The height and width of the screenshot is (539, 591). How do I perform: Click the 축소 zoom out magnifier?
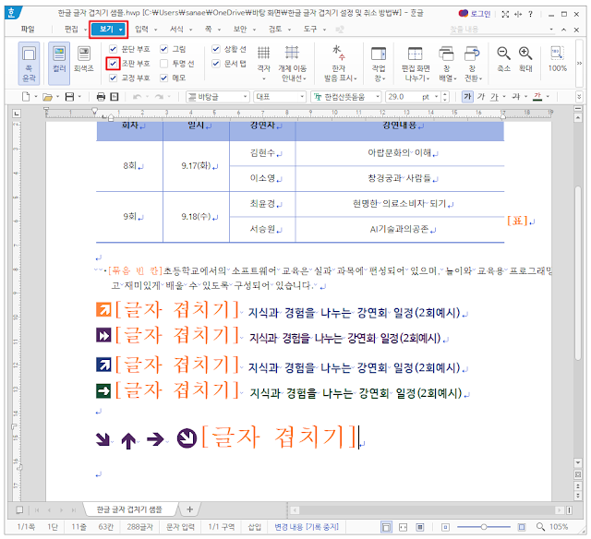point(503,58)
